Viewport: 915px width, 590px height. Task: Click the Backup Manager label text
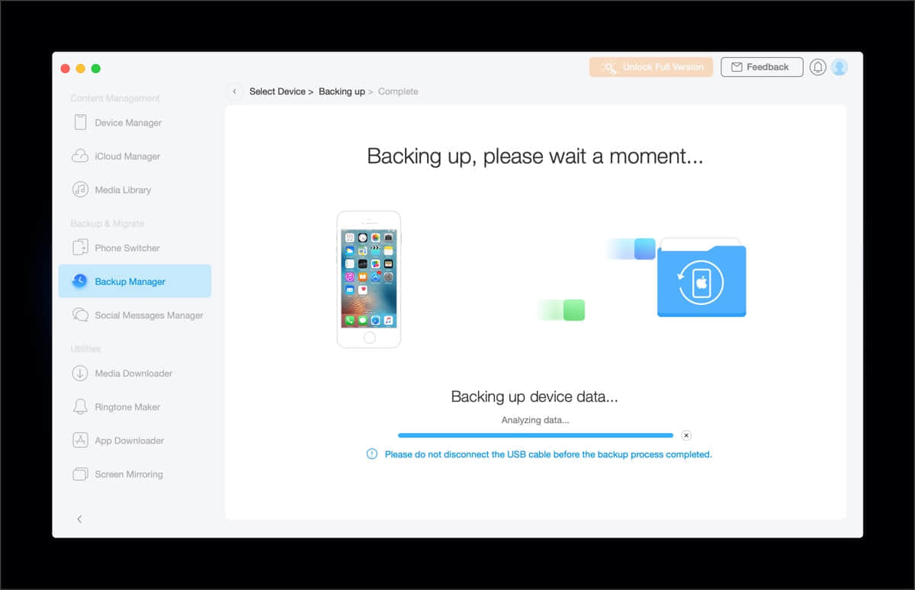[x=130, y=281]
